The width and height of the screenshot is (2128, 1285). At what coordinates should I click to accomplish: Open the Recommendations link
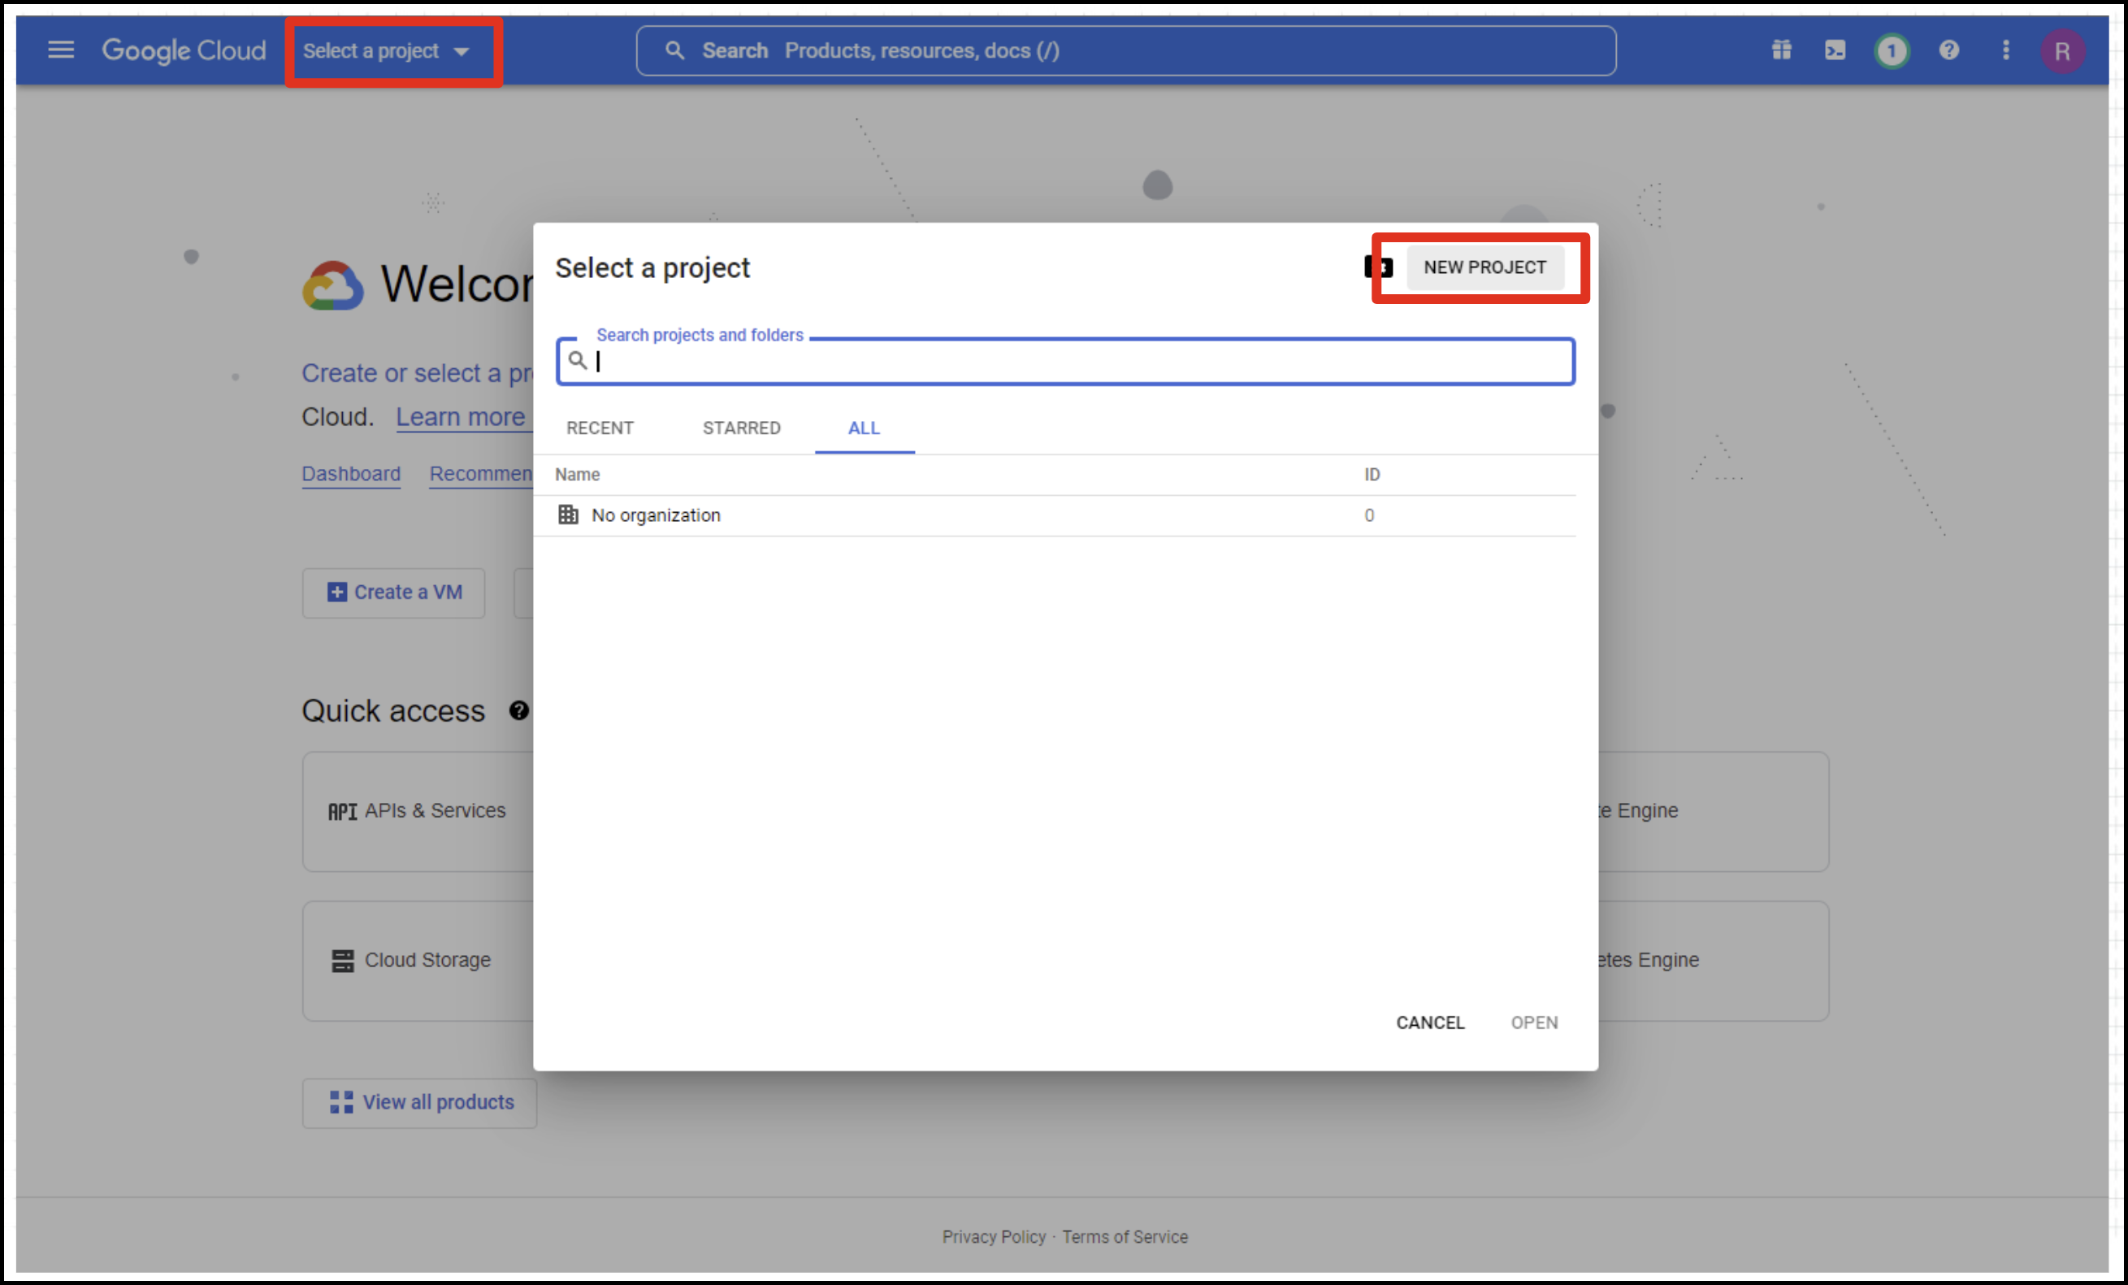click(481, 474)
